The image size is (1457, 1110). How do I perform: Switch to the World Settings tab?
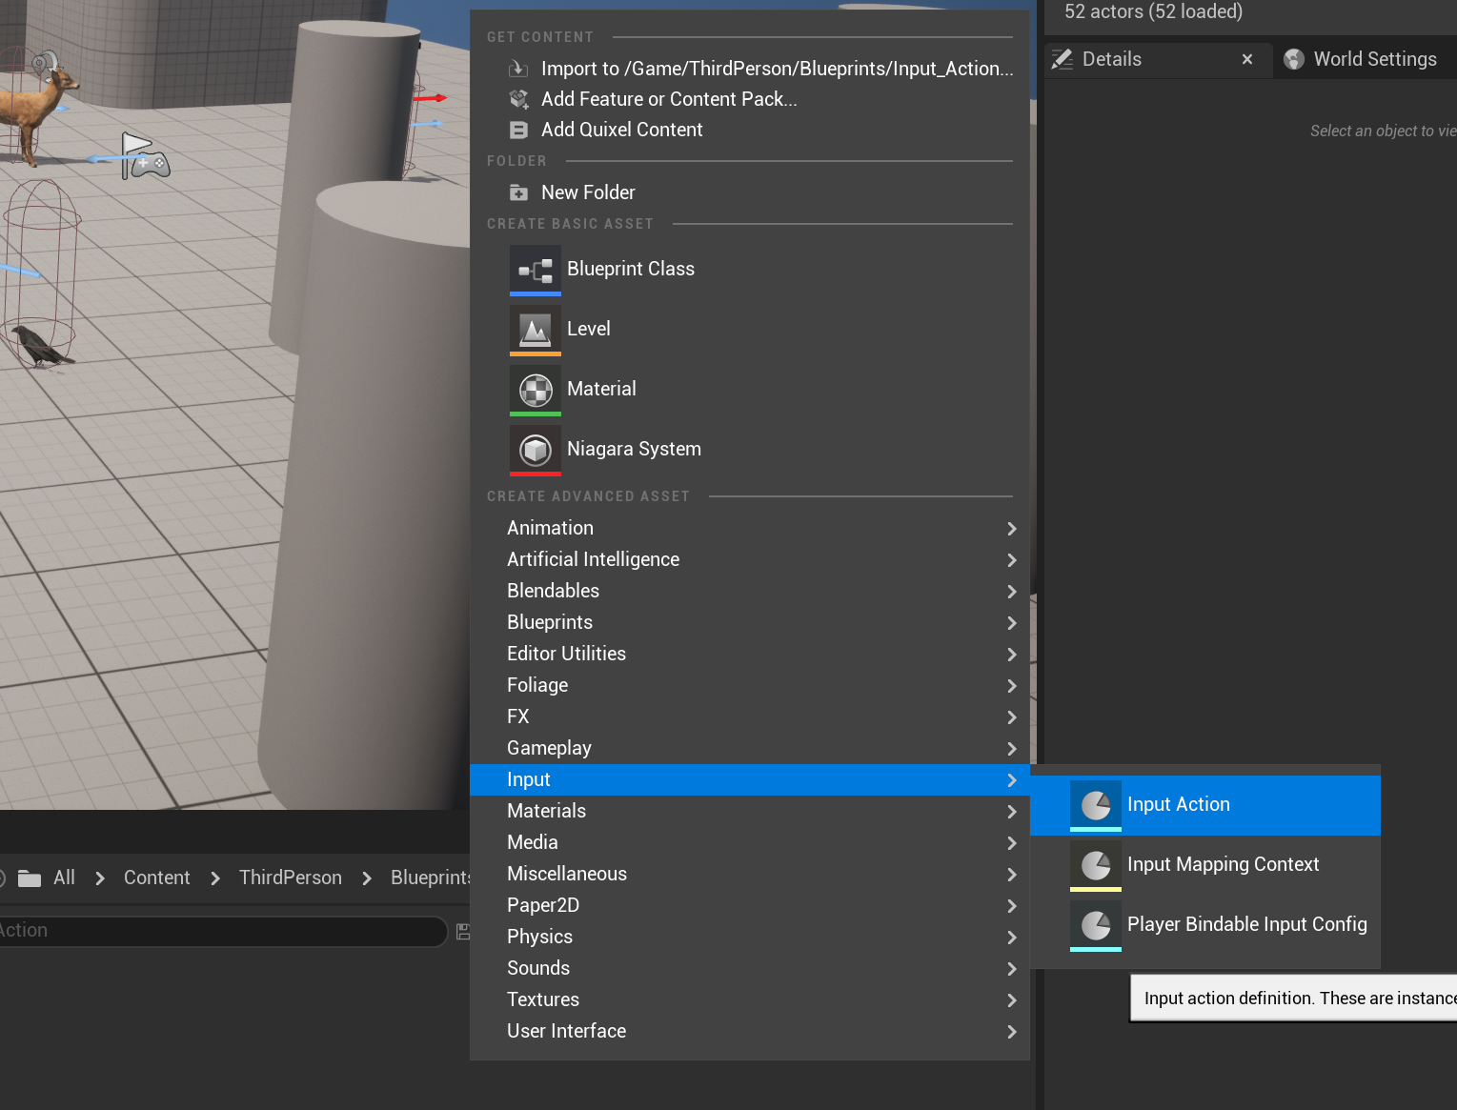pos(1373,59)
